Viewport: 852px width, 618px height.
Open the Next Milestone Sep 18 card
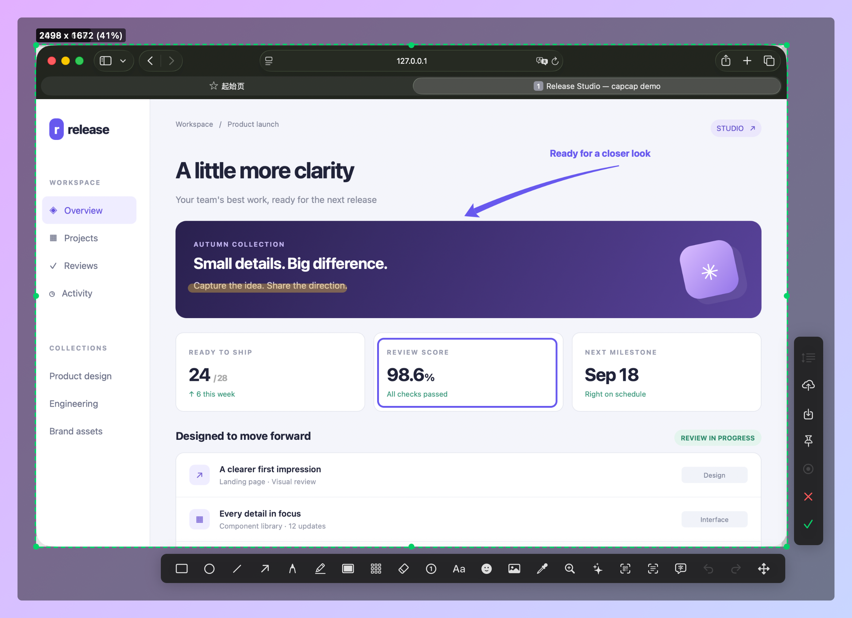point(666,372)
